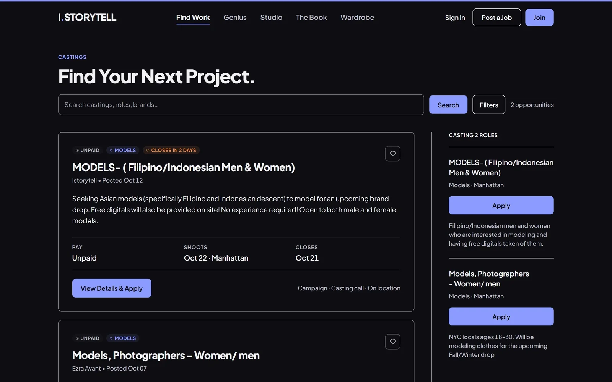The width and height of the screenshot is (612, 382).
Task: Click the 'Oct 22 · Manhattan' shoots value
Action: click(x=216, y=258)
